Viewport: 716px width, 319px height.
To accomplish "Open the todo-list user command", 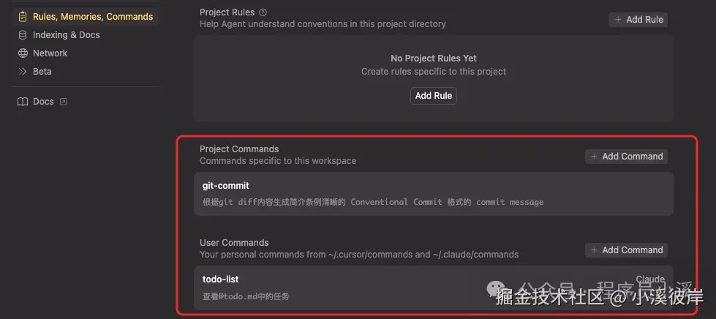I will [221, 279].
